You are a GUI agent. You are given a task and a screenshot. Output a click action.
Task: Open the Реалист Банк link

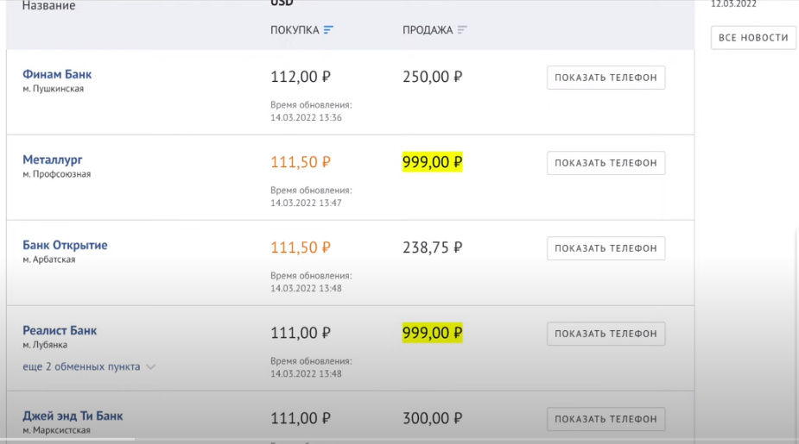(x=60, y=330)
